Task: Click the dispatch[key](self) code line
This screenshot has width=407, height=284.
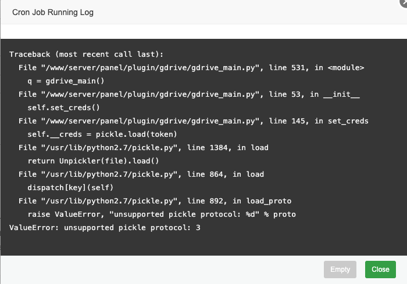Action: [x=70, y=187]
